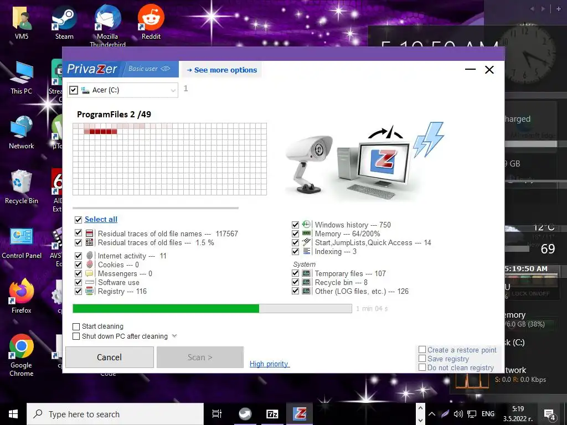Image resolution: width=567 pixels, height=425 pixels.
Task: Toggle the Acer (C:) drive checkbox
Action: click(x=74, y=90)
